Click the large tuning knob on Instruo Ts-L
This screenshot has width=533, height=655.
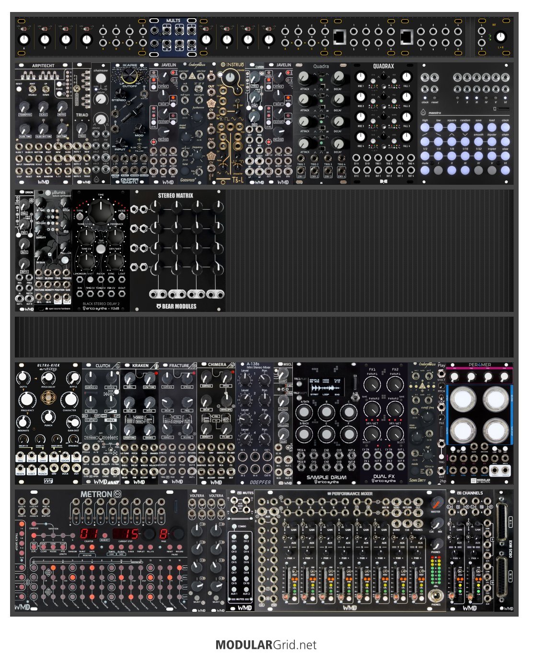coord(230,77)
